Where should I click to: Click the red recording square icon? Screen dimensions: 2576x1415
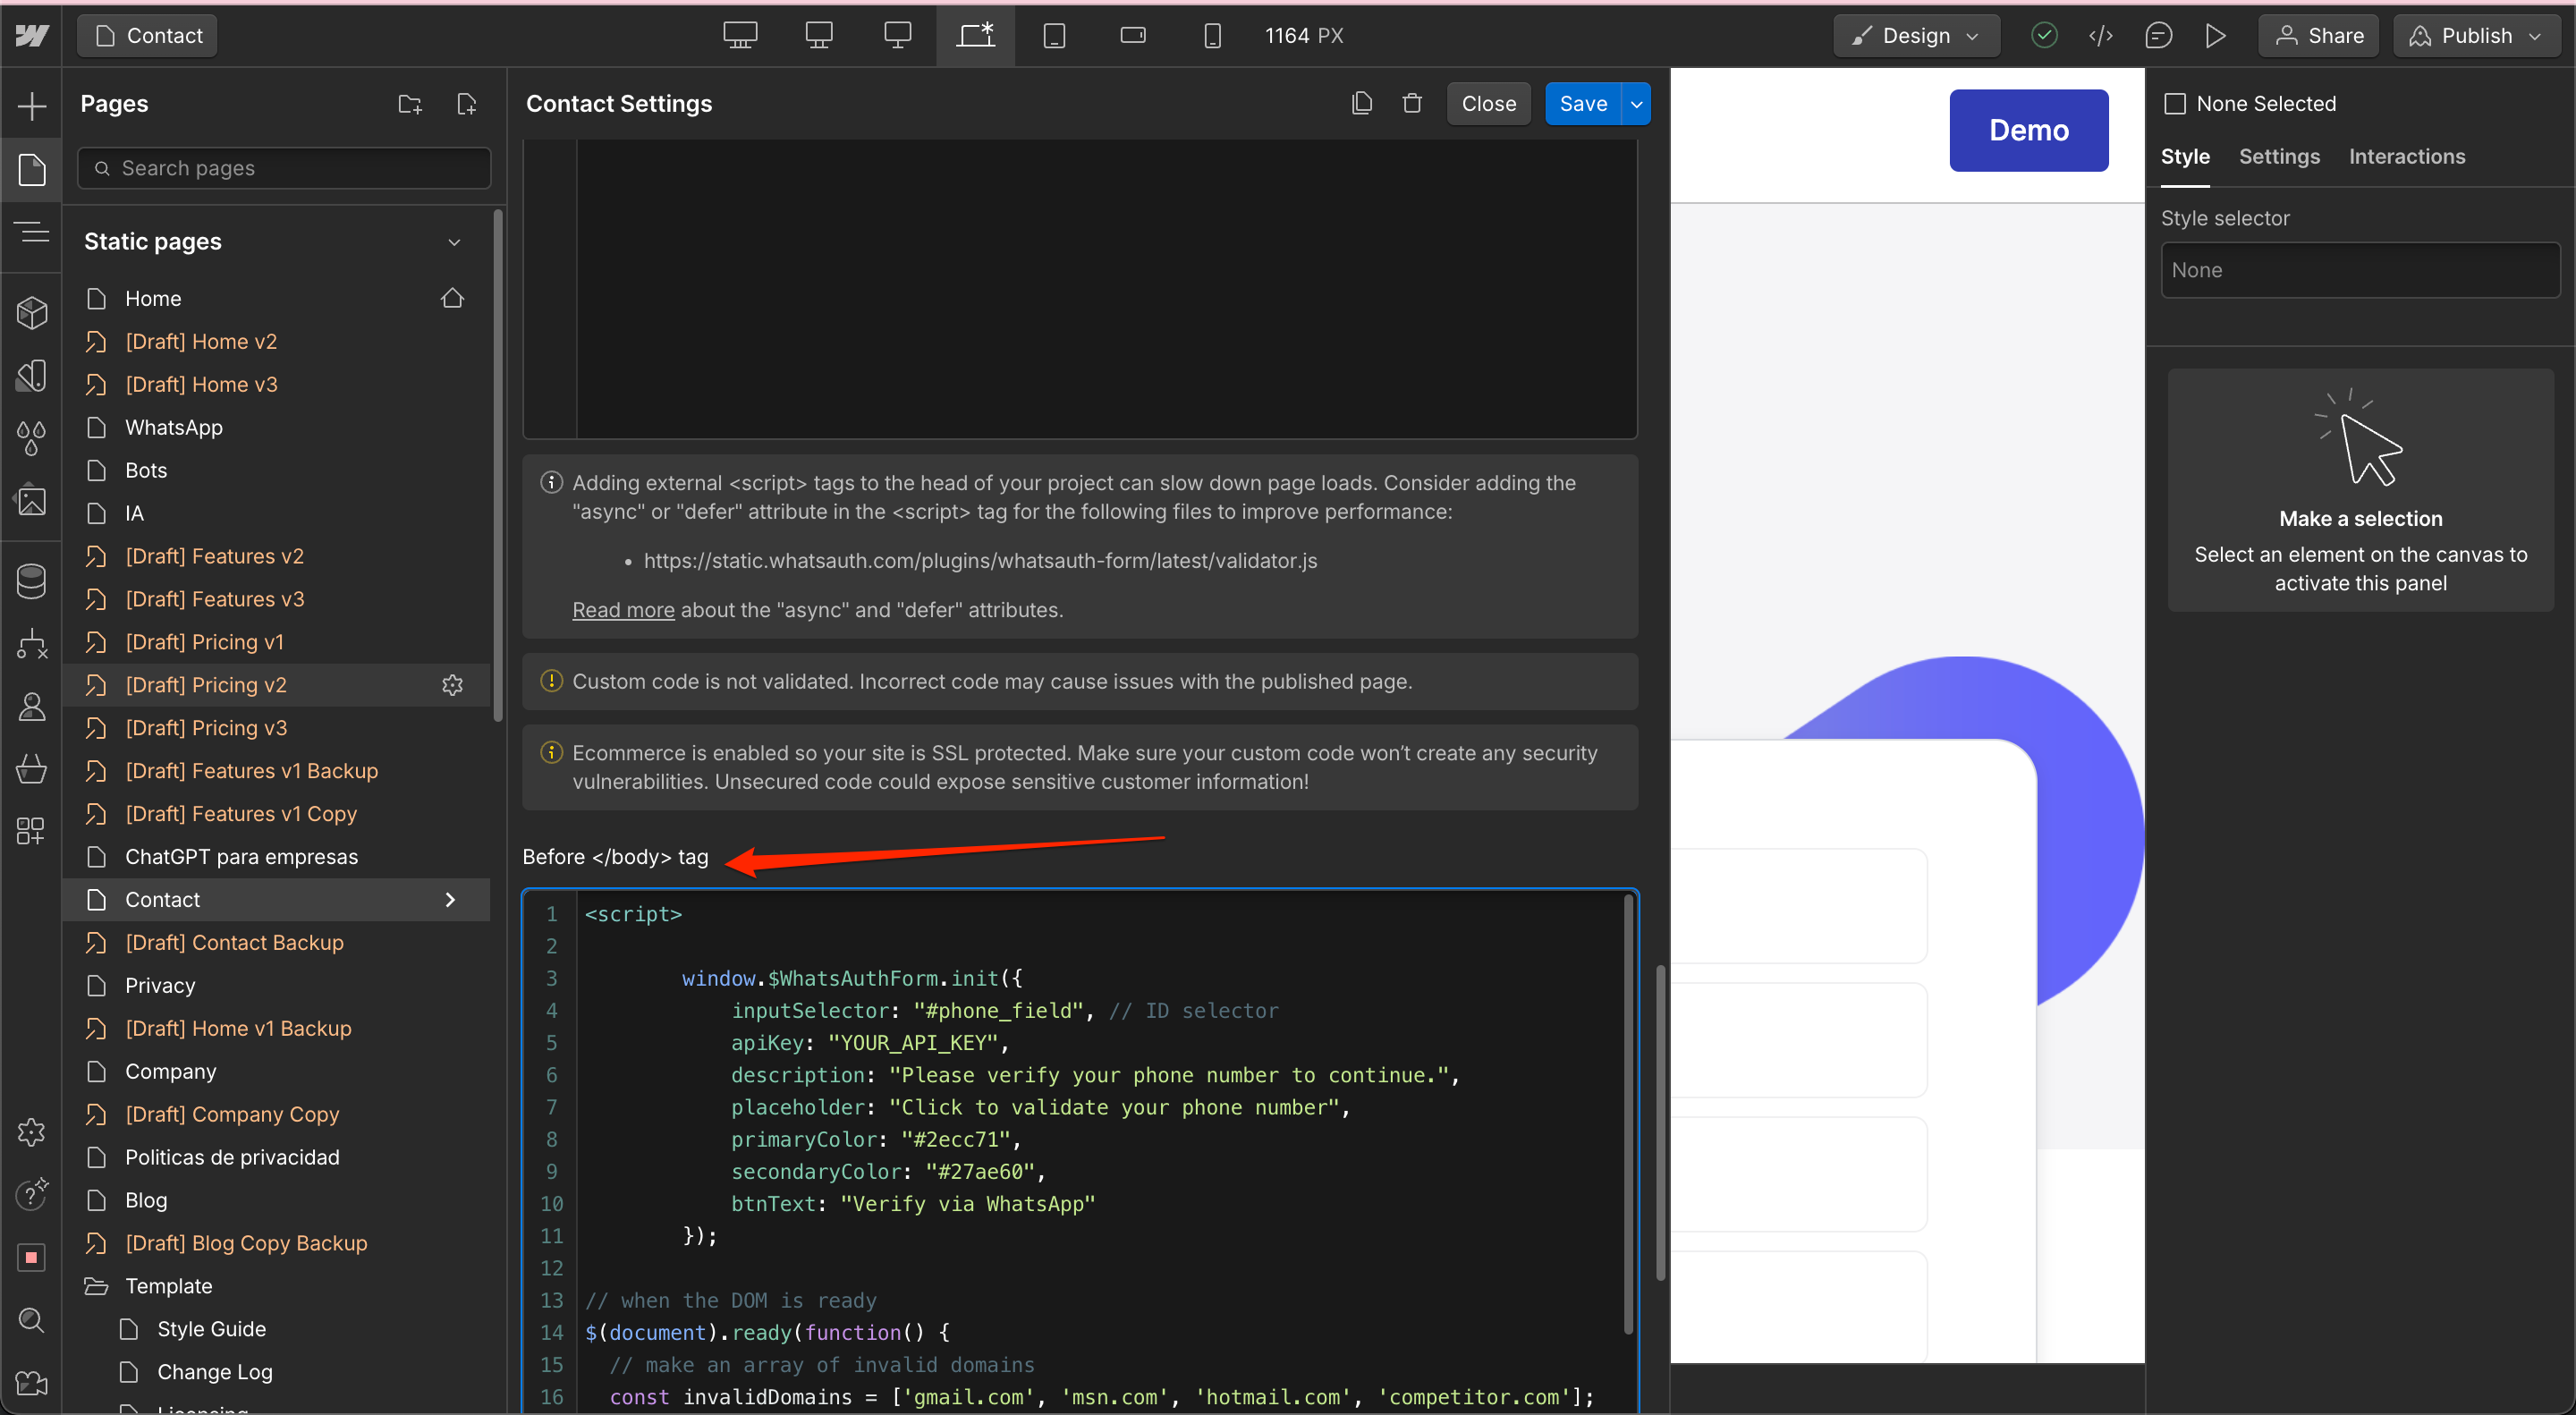pyautogui.click(x=31, y=1257)
